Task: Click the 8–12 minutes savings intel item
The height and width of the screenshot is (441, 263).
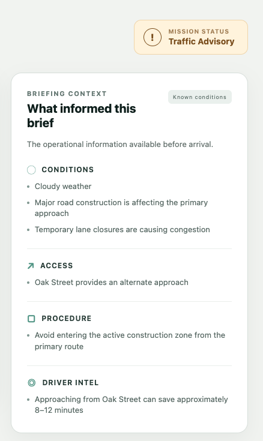Action: click(131, 405)
